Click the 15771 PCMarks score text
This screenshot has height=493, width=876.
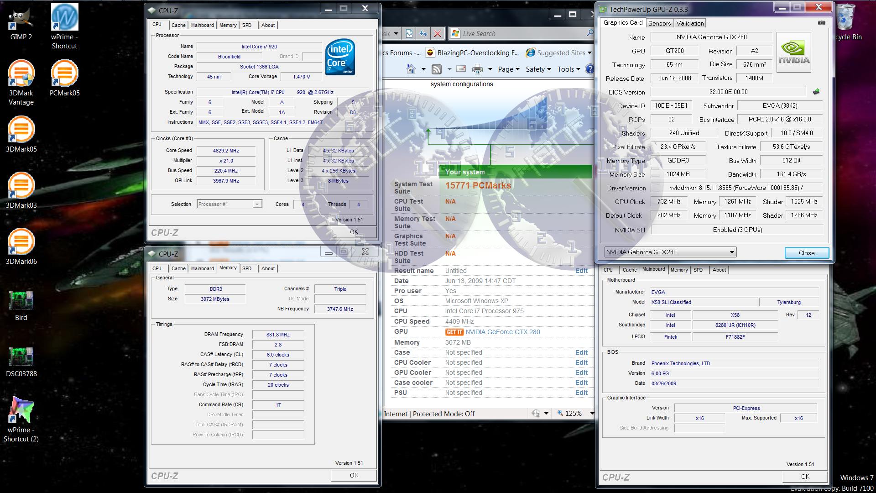pos(478,185)
